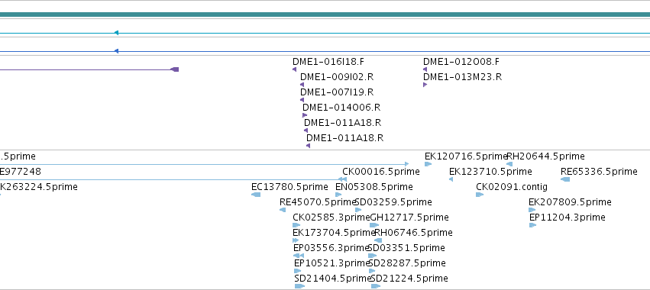This screenshot has width=650, height=290.
Task: Click the purple block ending the purple line
Action: click(x=175, y=69)
